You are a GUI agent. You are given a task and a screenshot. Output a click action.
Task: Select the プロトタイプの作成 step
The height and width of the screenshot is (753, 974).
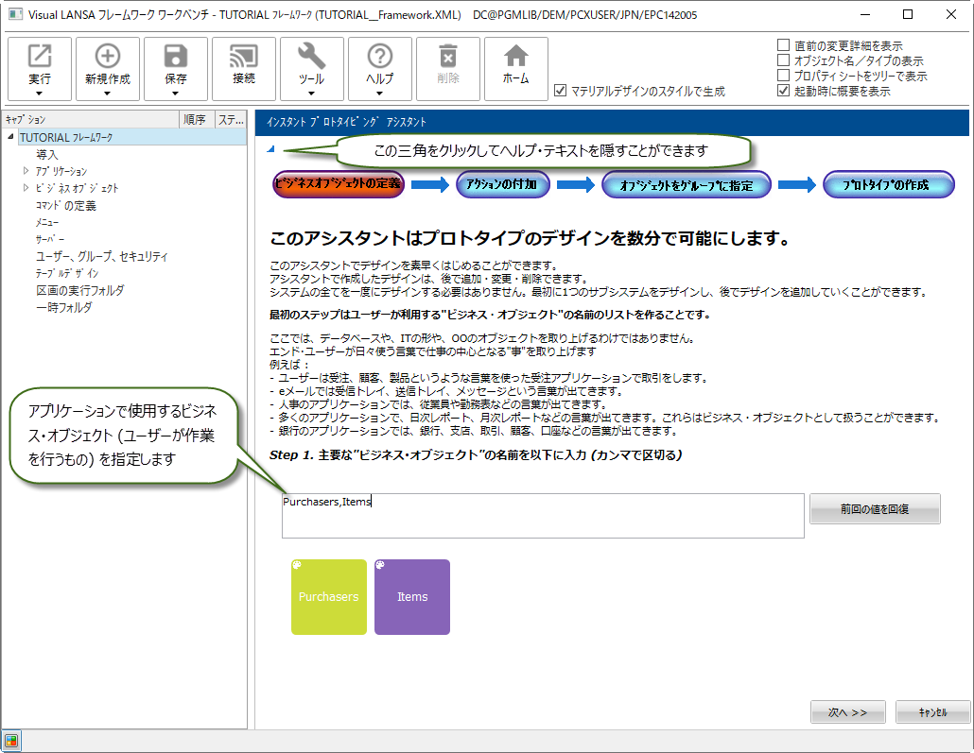coord(888,185)
